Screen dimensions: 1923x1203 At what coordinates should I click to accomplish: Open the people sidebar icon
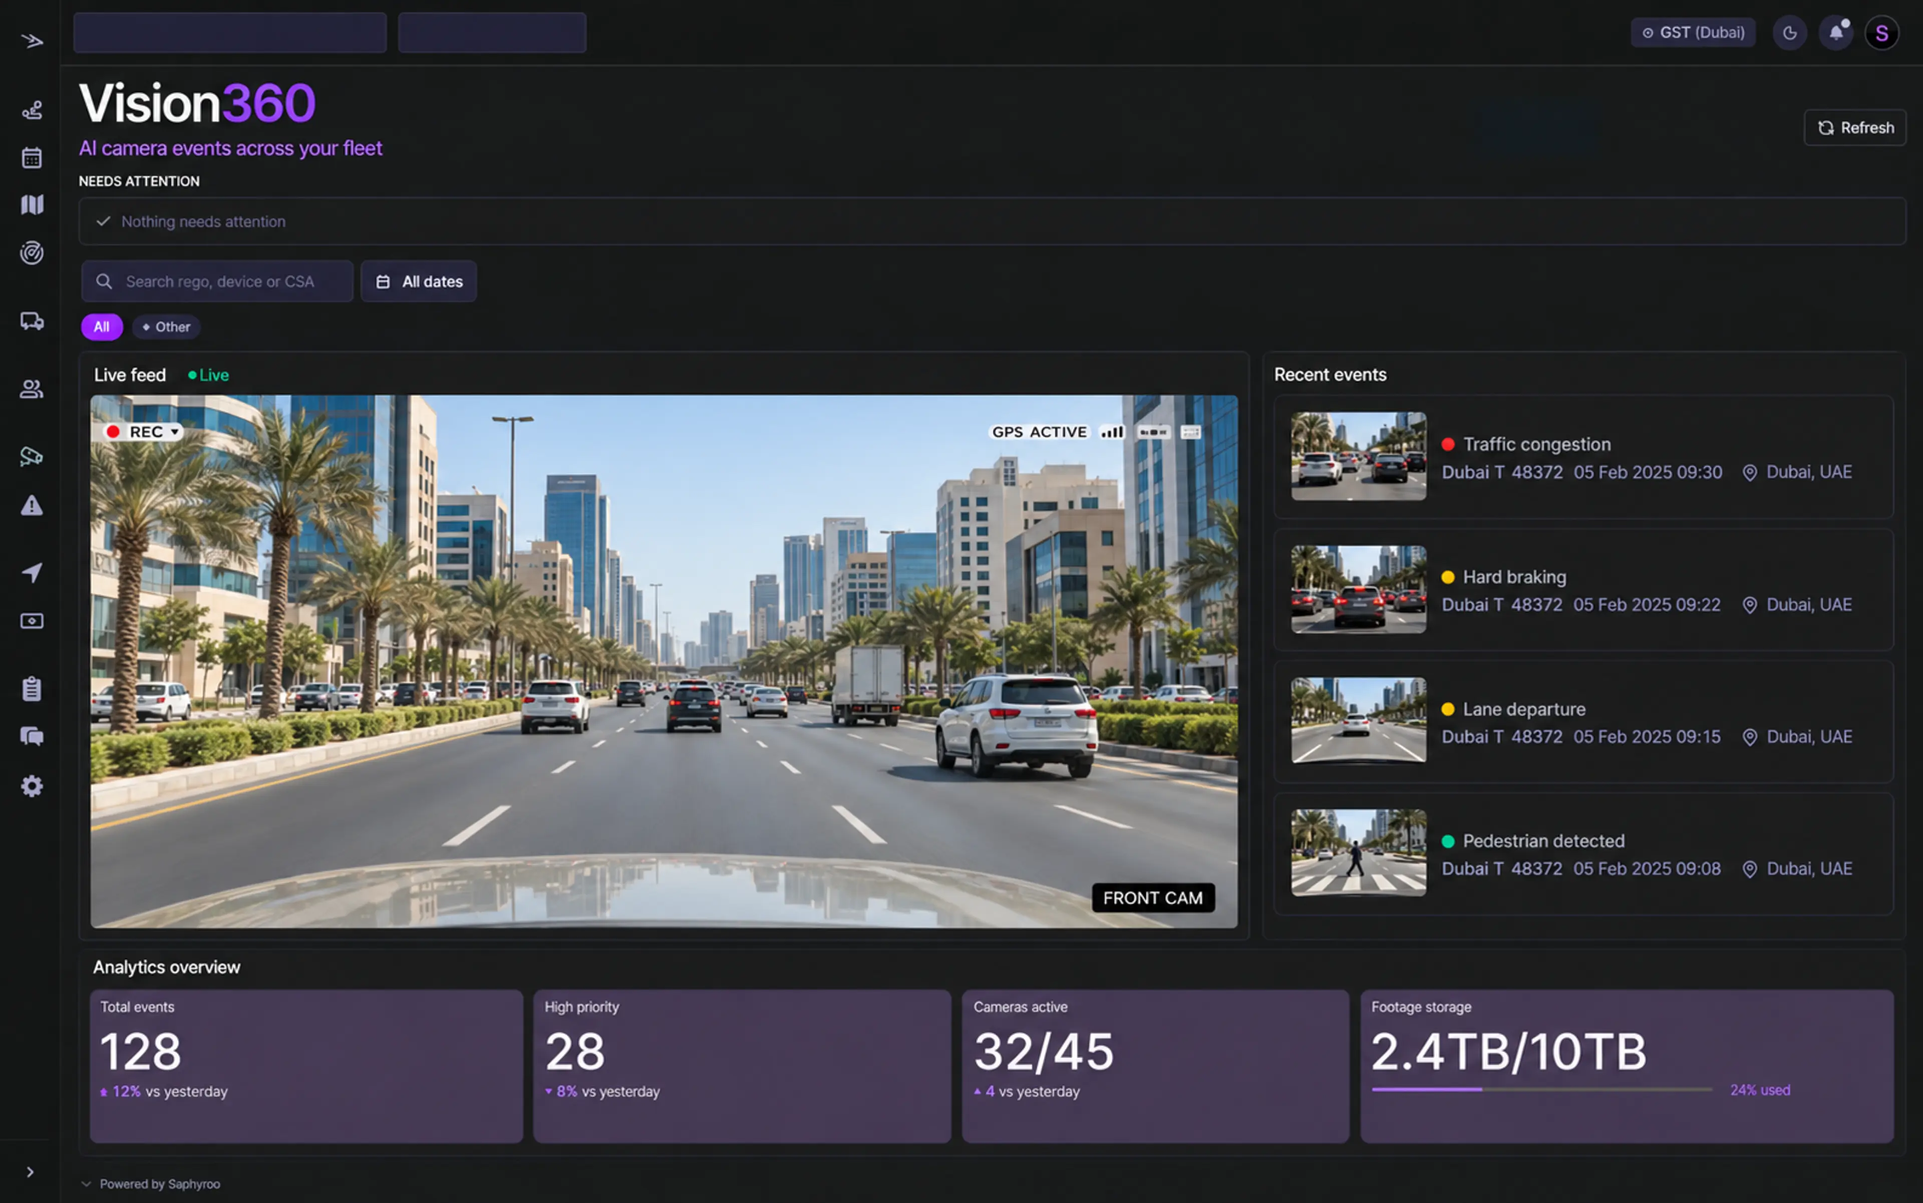[x=32, y=389]
